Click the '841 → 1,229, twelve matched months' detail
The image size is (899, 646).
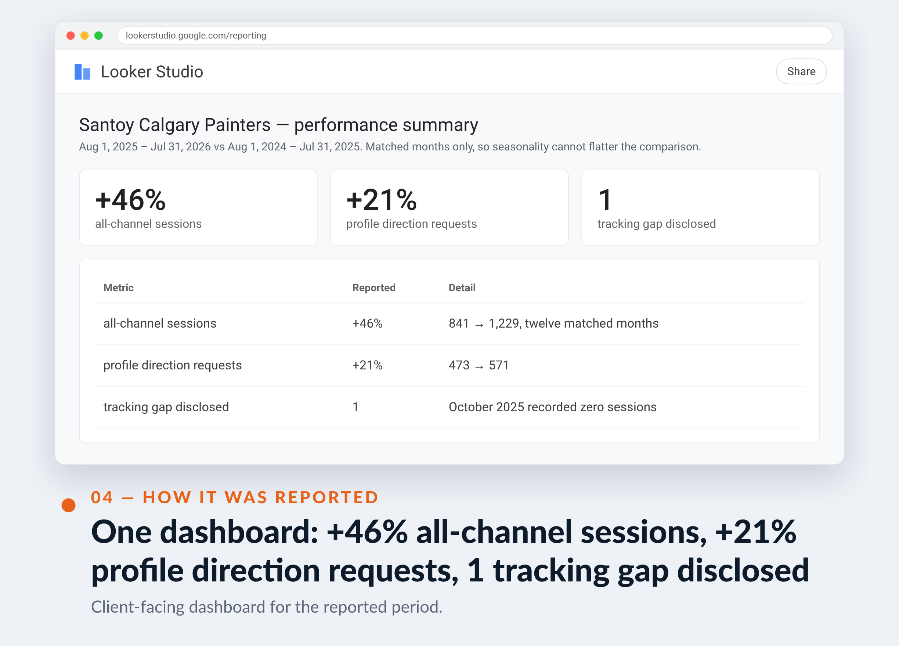tap(553, 324)
